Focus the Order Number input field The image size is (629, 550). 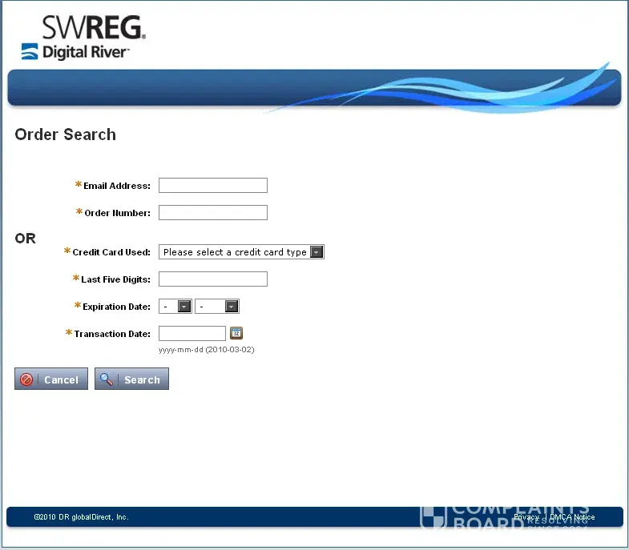tap(213, 212)
